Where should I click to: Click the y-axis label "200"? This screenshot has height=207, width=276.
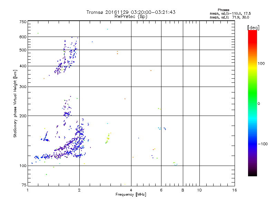click(x=23, y=116)
